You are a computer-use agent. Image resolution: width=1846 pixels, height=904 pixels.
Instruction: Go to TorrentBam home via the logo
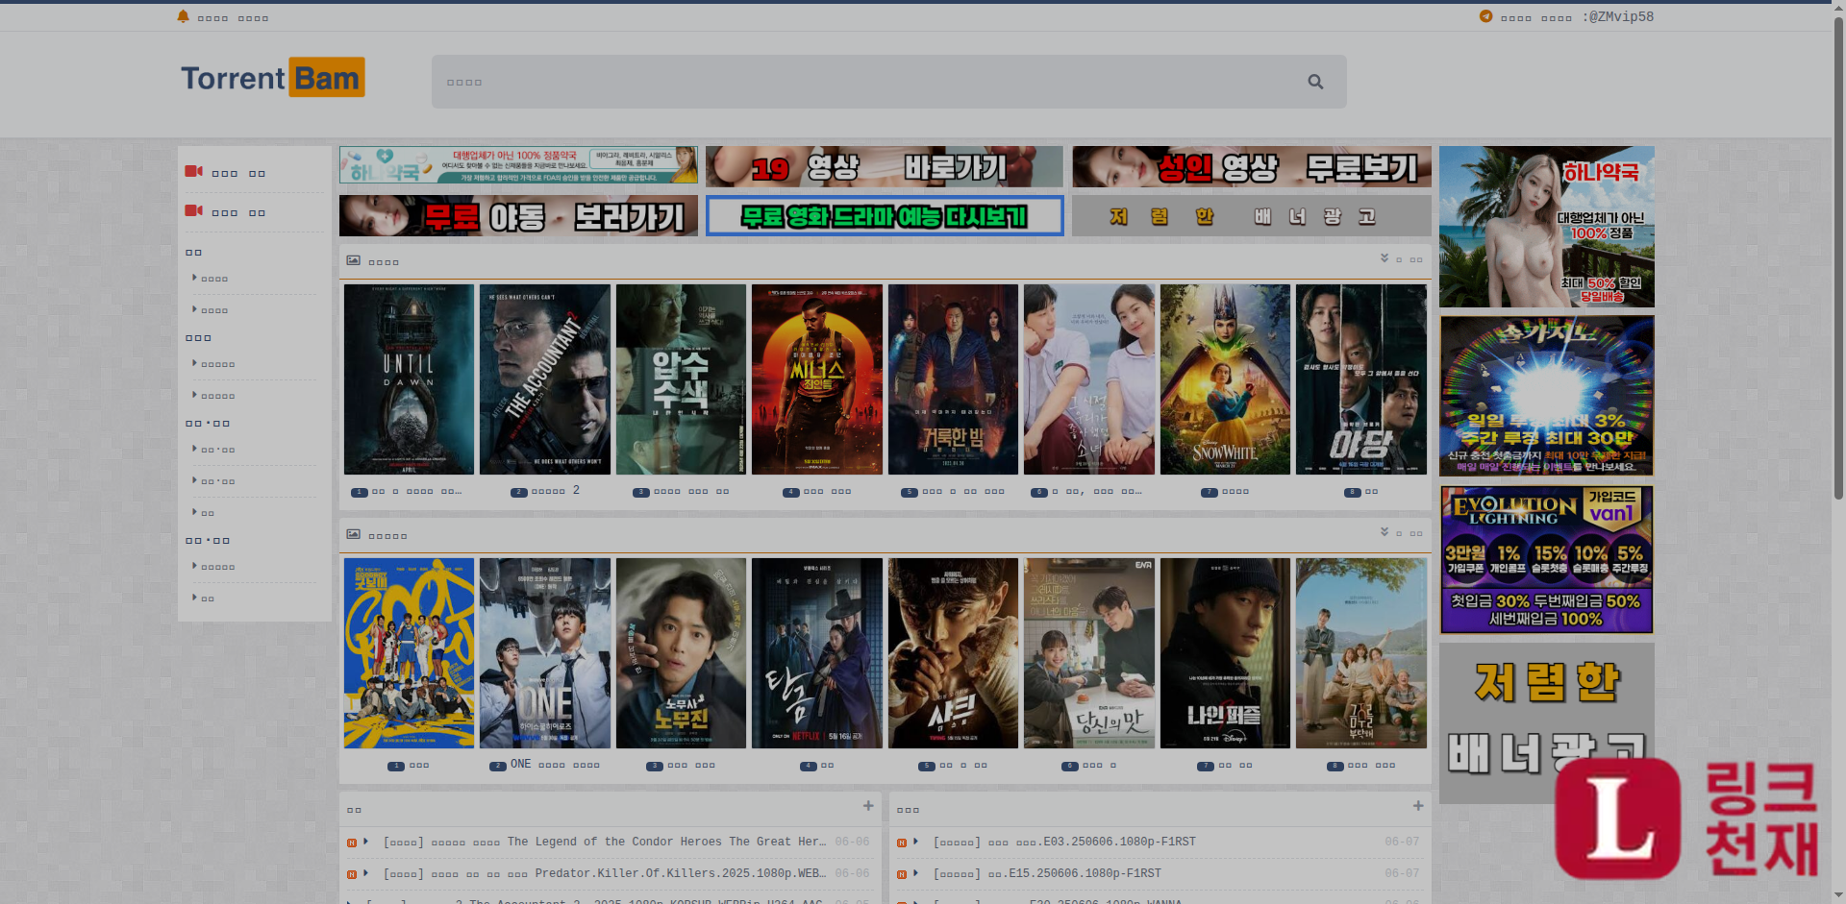point(273,78)
